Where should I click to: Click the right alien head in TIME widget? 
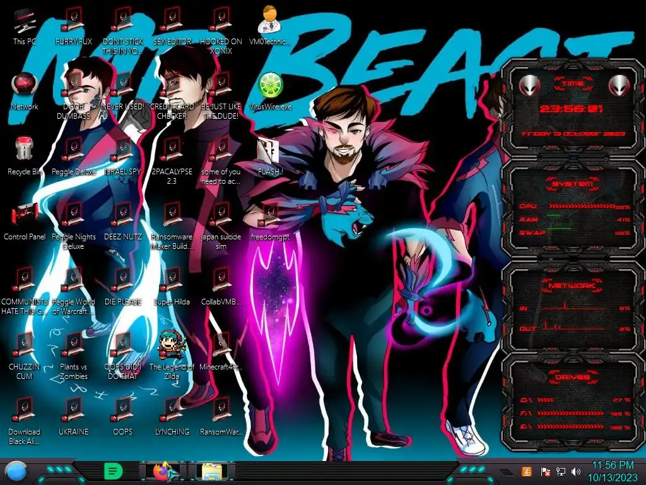(x=619, y=86)
